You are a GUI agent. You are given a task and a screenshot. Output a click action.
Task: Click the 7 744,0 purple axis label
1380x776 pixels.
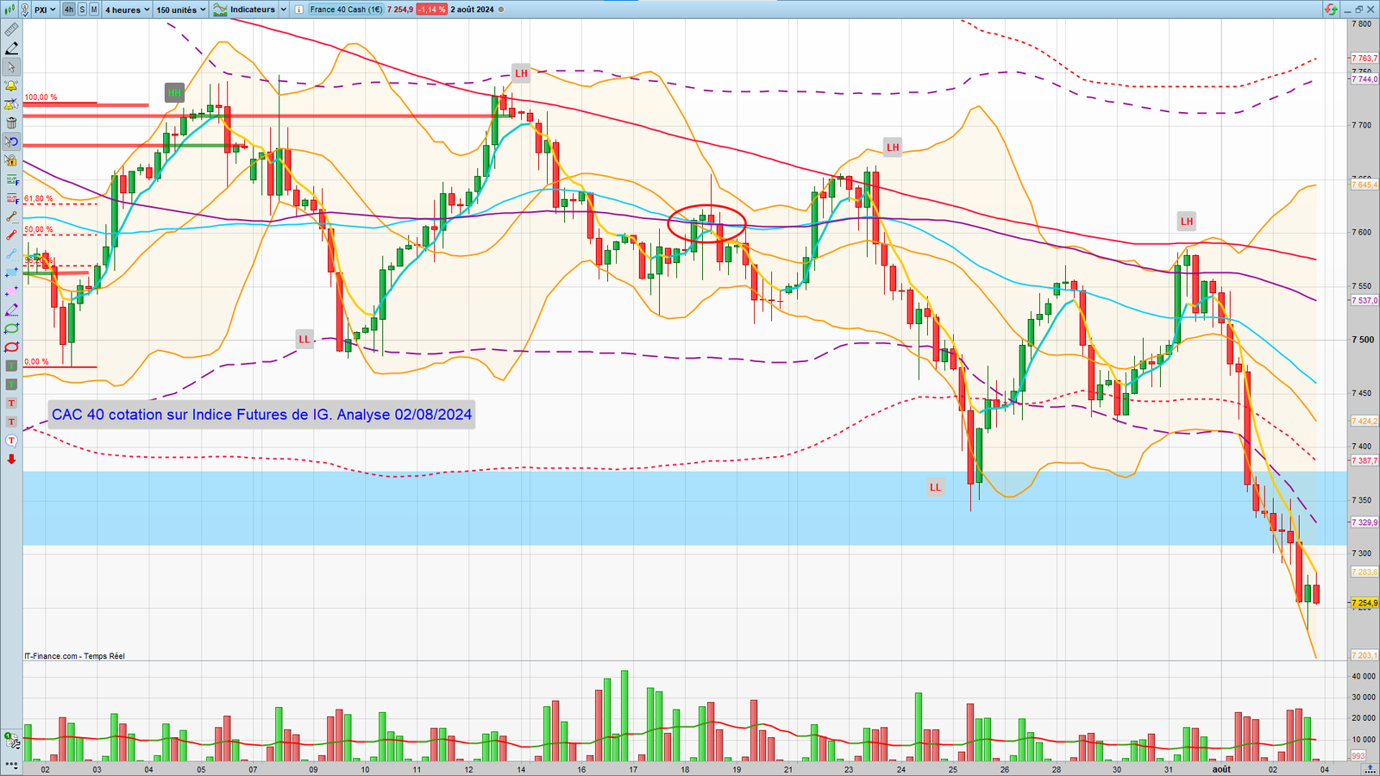pos(1364,79)
